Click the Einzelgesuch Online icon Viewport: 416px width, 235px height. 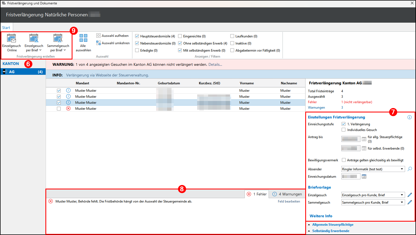11,38
